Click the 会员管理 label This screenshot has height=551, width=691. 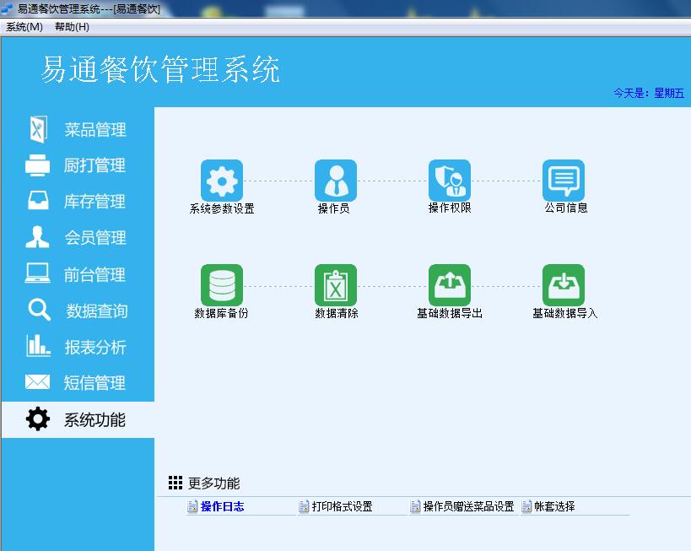(95, 238)
